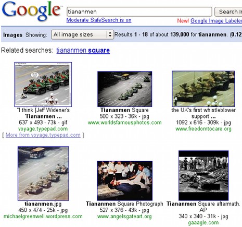This screenshot has width=242, height=227.
Task: Click the michaelgreenwell.wordpress.com URL
Action: click(43, 217)
